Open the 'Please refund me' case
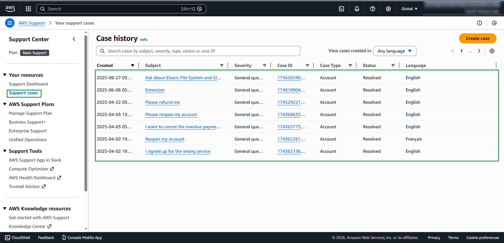The image size is (504, 243). click(x=163, y=102)
